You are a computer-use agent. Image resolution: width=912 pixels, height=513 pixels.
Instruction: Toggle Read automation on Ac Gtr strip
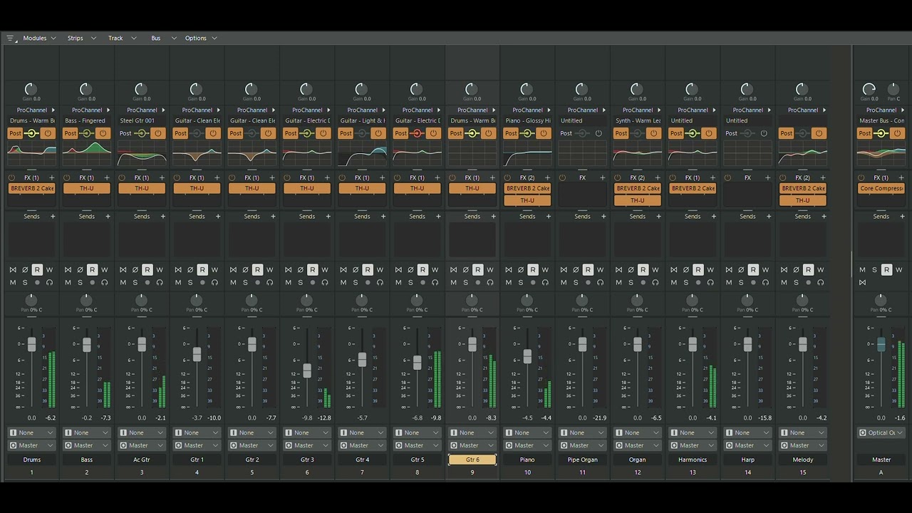147,270
